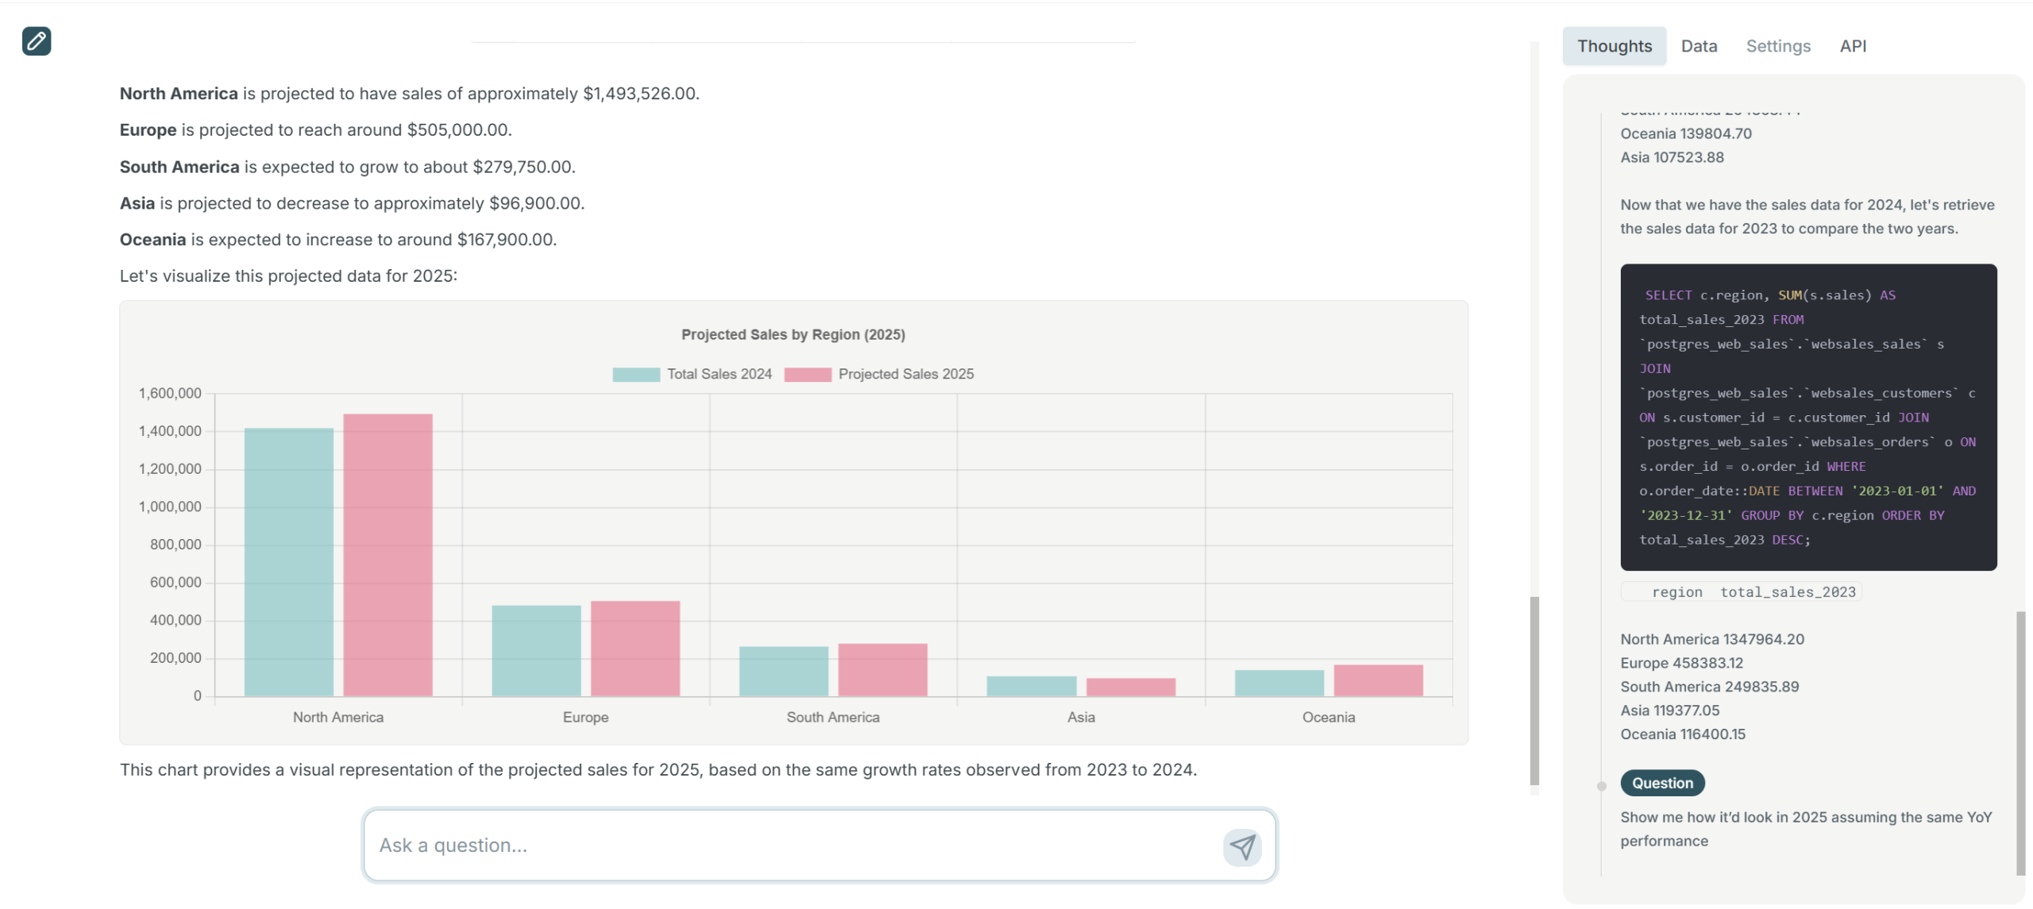Click the timeline dot beside Question

pyautogui.click(x=1601, y=786)
